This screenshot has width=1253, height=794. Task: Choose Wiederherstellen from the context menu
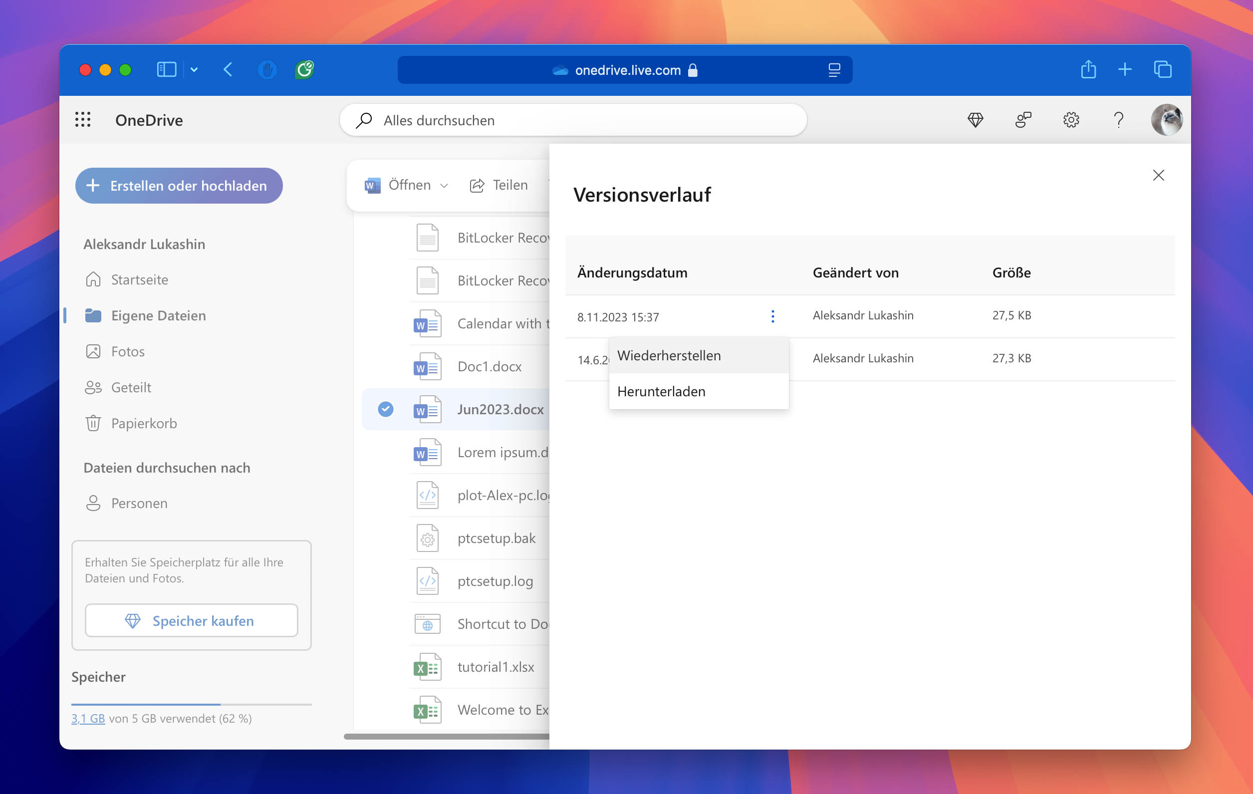698,355
